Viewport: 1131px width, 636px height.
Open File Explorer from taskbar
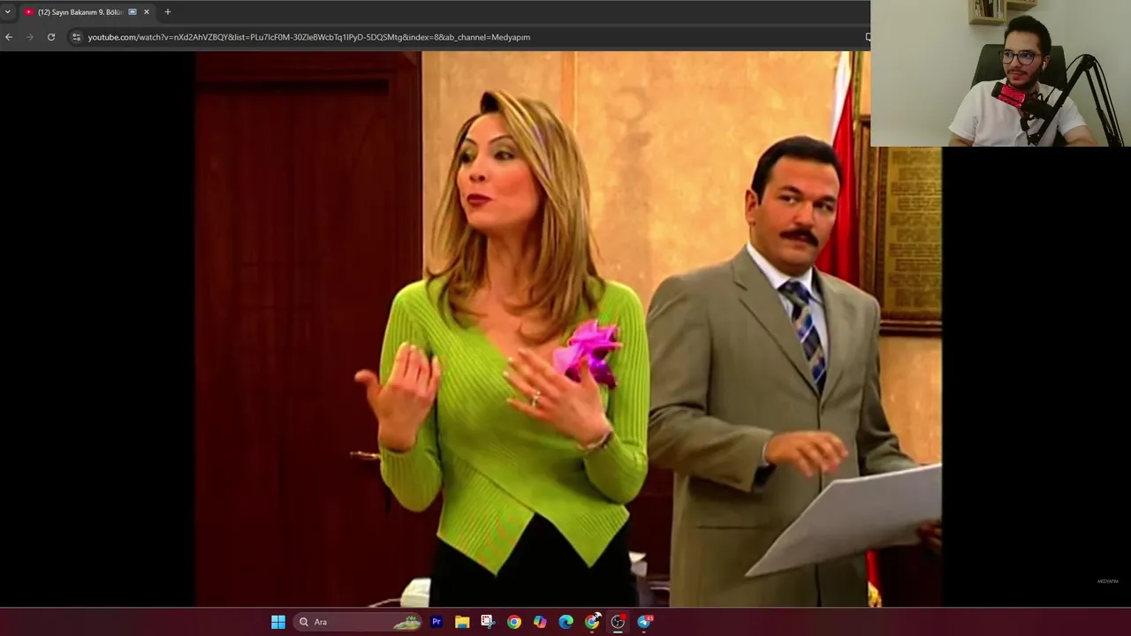click(462, 622)
